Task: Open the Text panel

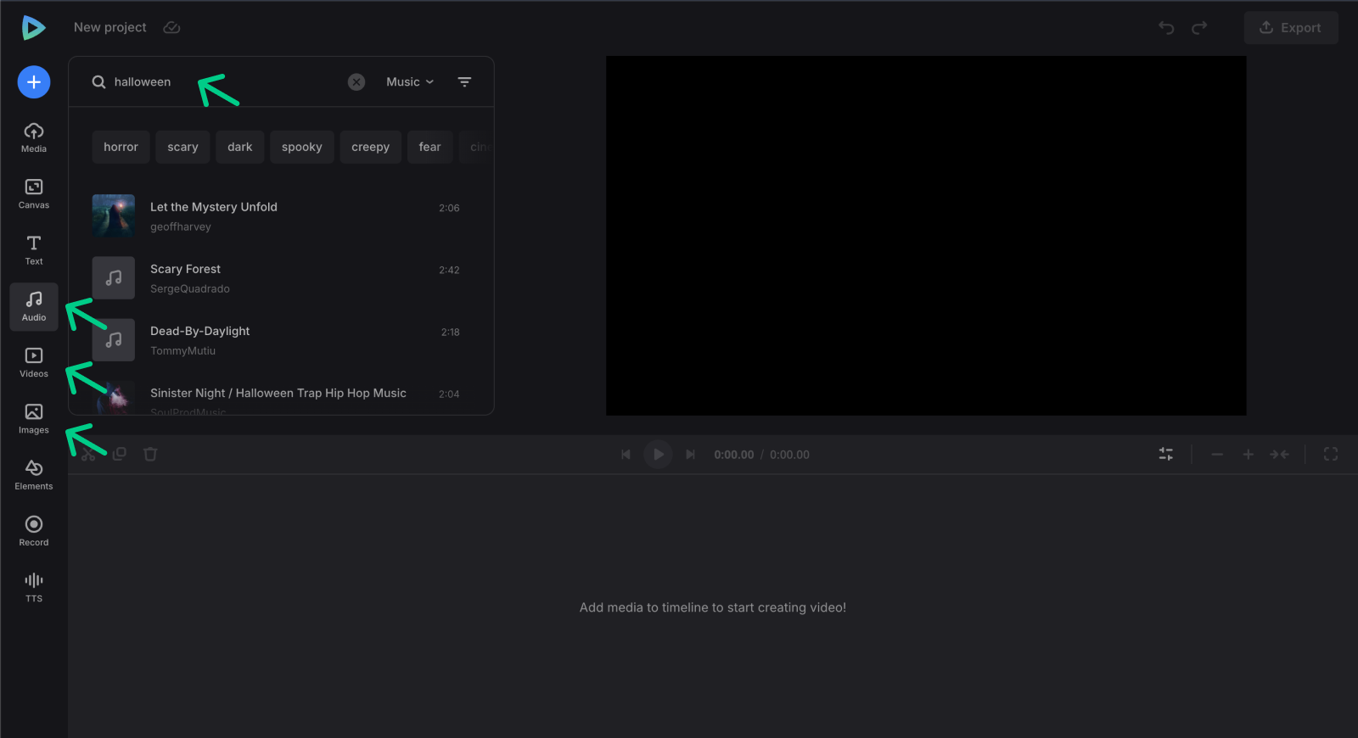Action: [x=34, y=250]
